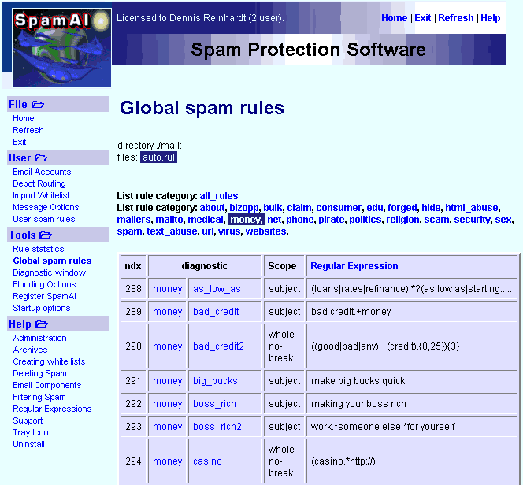Open Email Accounts in the sidebar
The image size is (523, 485).
[x=42, y=172]
